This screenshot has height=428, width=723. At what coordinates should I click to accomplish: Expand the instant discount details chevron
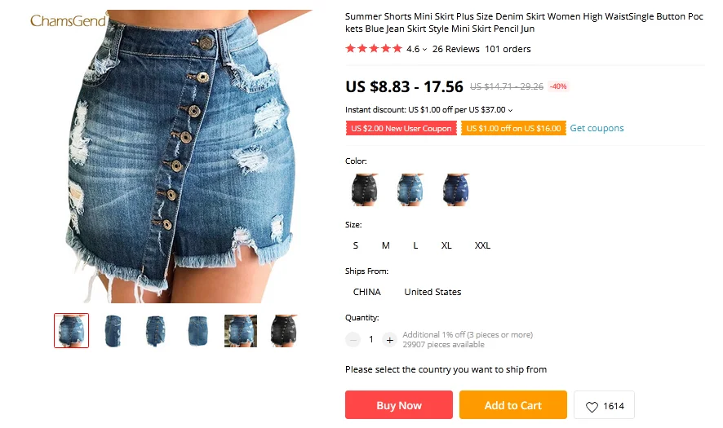click(510, 110)
